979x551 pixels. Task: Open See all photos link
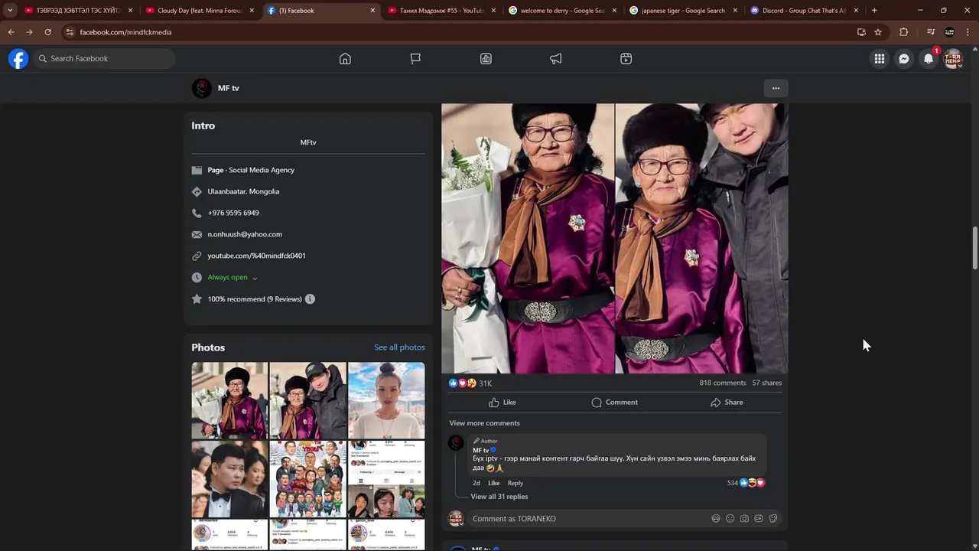coord(399,347)
